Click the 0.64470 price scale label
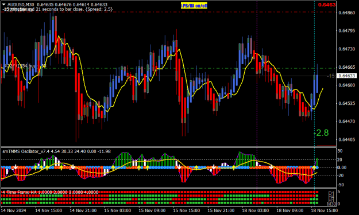This screenshot has width=359, height=215. [347, 122]
